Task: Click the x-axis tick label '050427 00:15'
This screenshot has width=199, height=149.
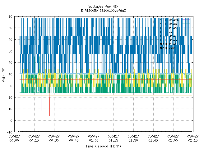Action: tap(34, 138)
